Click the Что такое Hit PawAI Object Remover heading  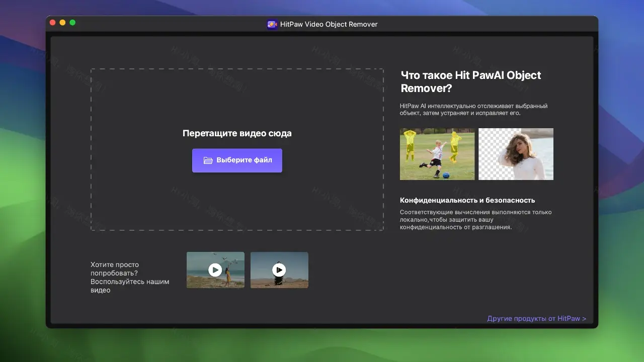(x=471, y=81)
